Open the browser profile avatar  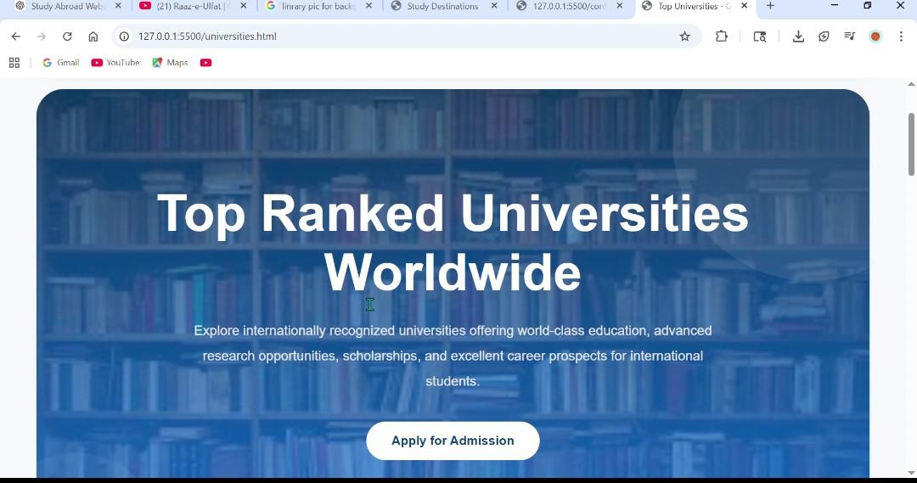coord(875,37)
